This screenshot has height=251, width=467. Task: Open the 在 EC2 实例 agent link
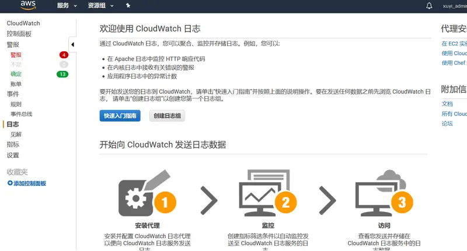pyautogui.click(x=454, y=44)
